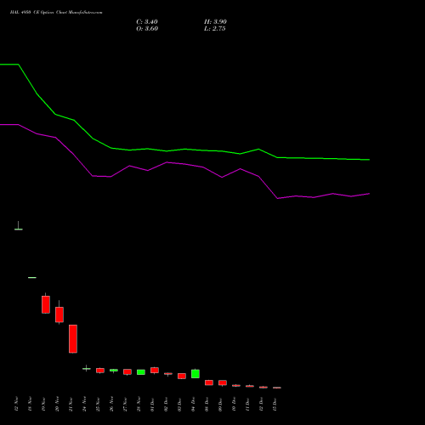Click the red candle above 01 Dec
Screen dimensions: 425x425
155,371
